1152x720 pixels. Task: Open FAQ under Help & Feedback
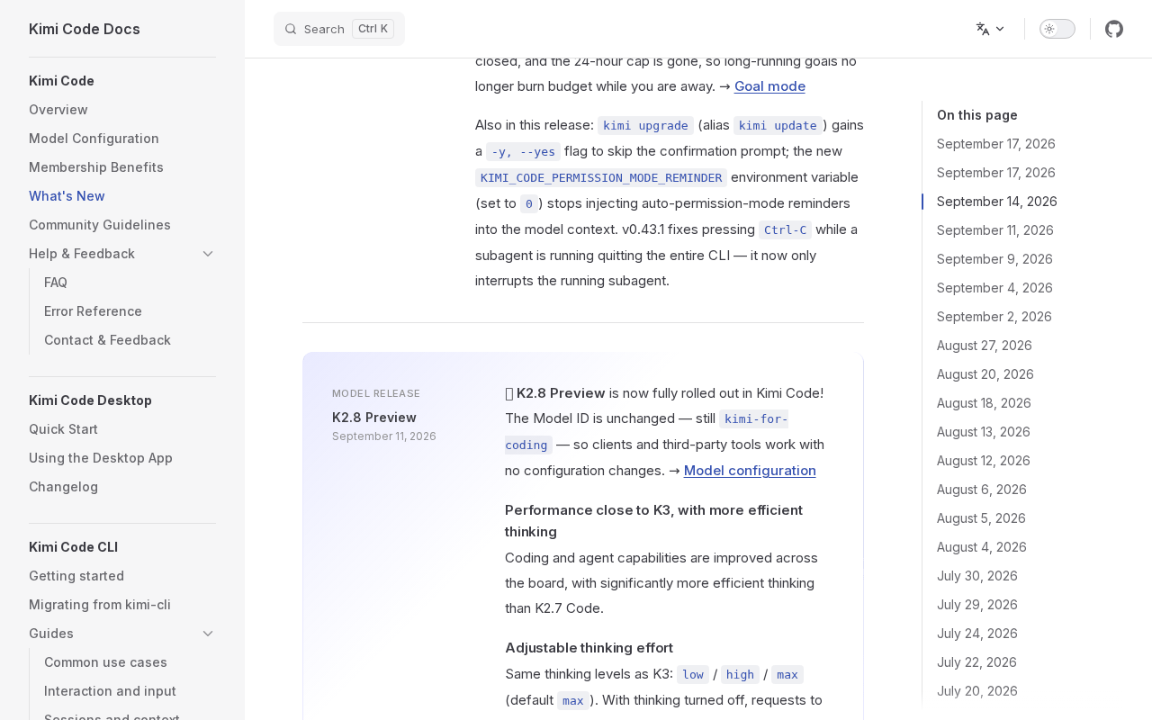click(56, 283)
